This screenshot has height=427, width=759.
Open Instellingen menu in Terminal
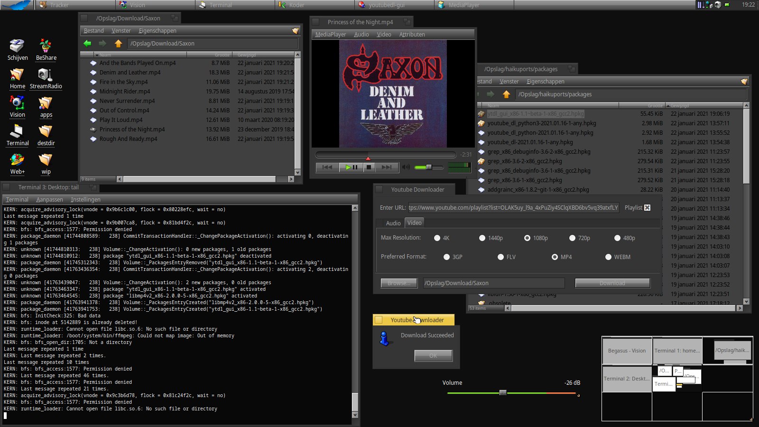click(x=85, y=199)
